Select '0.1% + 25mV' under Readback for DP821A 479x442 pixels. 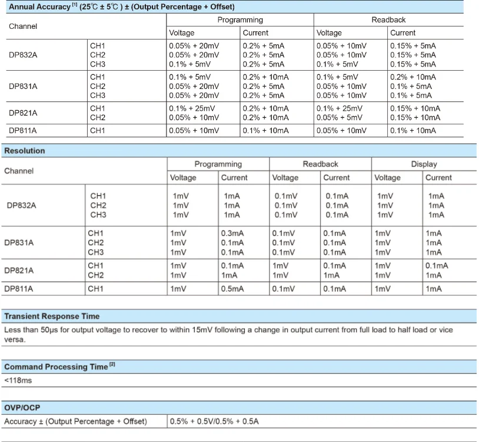click(x=339, y=108)
